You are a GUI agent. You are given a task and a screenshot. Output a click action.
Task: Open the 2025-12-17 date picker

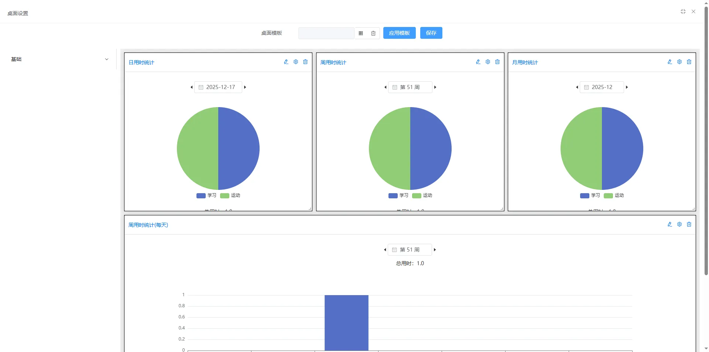pos(218,87)
